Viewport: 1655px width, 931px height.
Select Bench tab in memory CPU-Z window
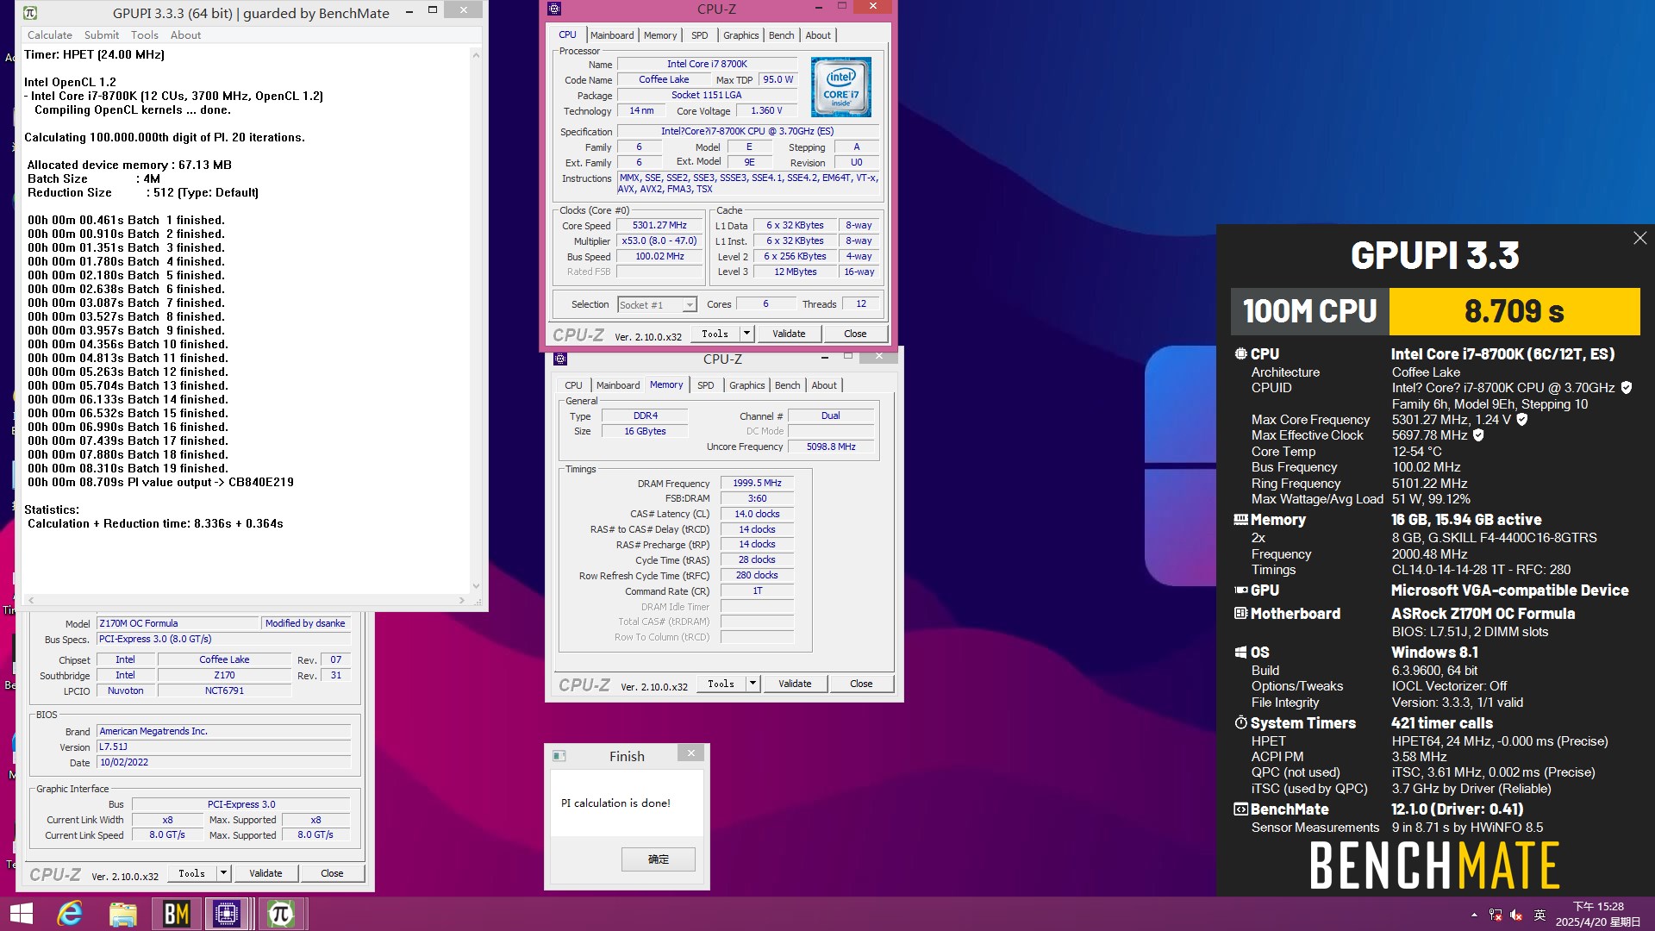click(x=788, y=385)
